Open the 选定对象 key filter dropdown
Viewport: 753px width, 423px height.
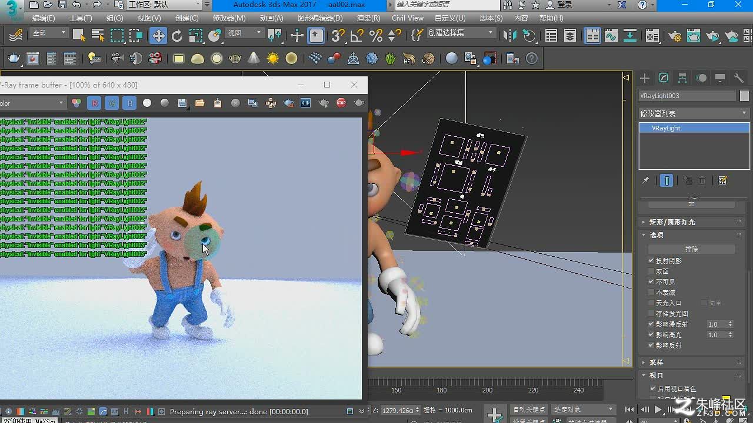coord(583,409)
